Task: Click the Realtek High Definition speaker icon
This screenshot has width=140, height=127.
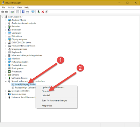Action: (13, 88)
